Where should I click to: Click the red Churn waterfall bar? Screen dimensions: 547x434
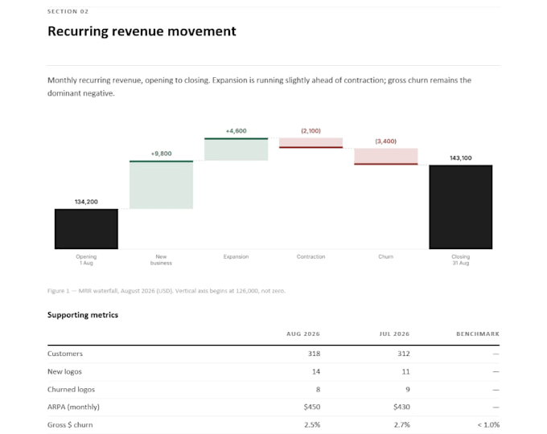tap(386, 157)
